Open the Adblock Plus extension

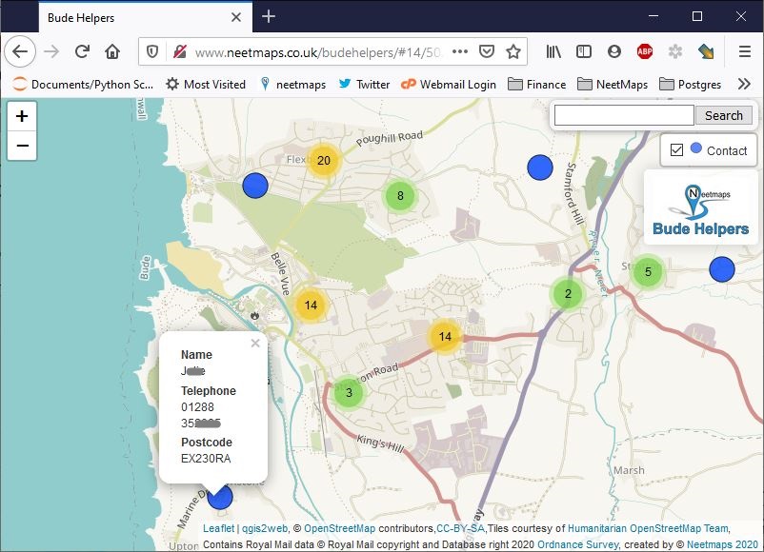coord(645,51)
